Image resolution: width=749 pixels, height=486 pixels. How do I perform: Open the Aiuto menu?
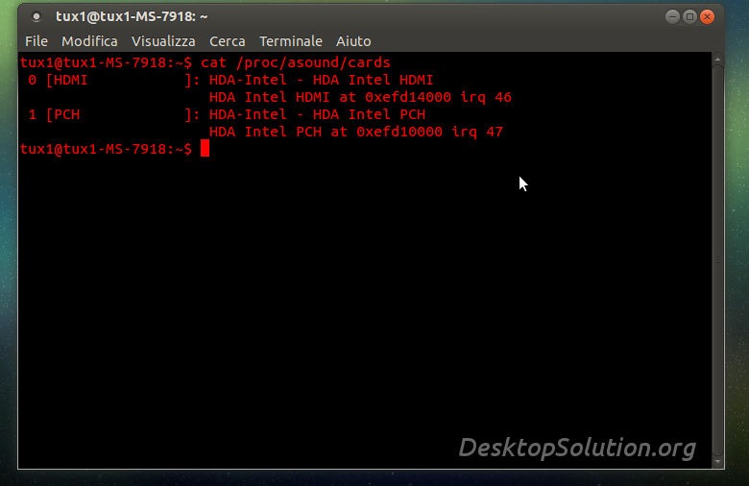tap(353, 41)
